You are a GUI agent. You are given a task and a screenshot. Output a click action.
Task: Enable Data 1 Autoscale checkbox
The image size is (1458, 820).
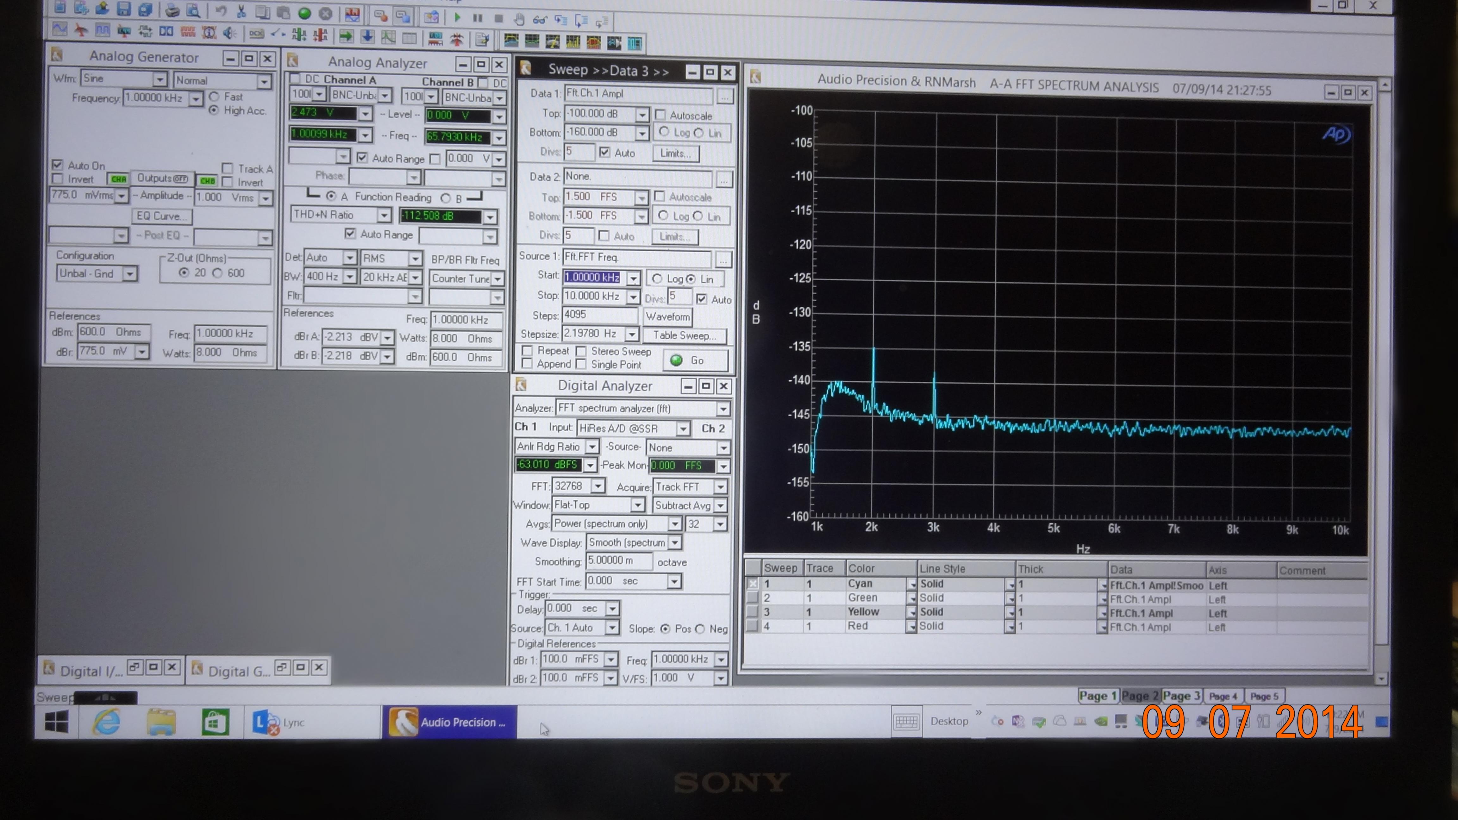pyautogui.click(x=660, y=115)
